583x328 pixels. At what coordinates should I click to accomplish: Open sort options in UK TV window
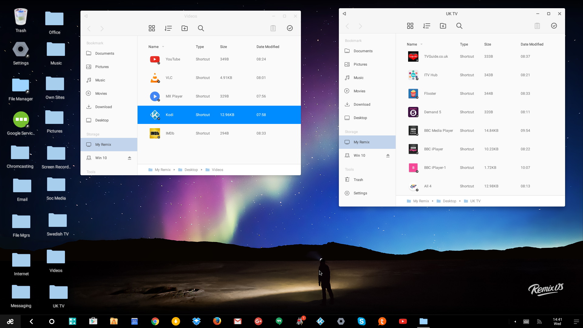pos(427,26)
